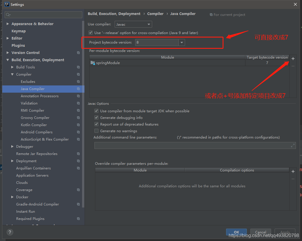The width and height of the screenshot is (302, 241).
Task: Click the help question mark icon
Action: click(x=10, y=232)
